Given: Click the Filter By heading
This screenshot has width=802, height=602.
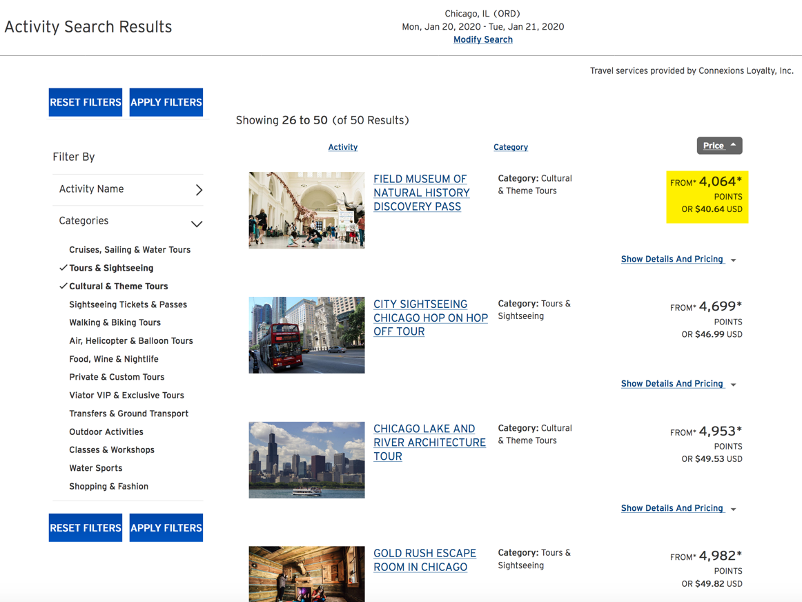Looking at the screenshot, I should 74,157.
